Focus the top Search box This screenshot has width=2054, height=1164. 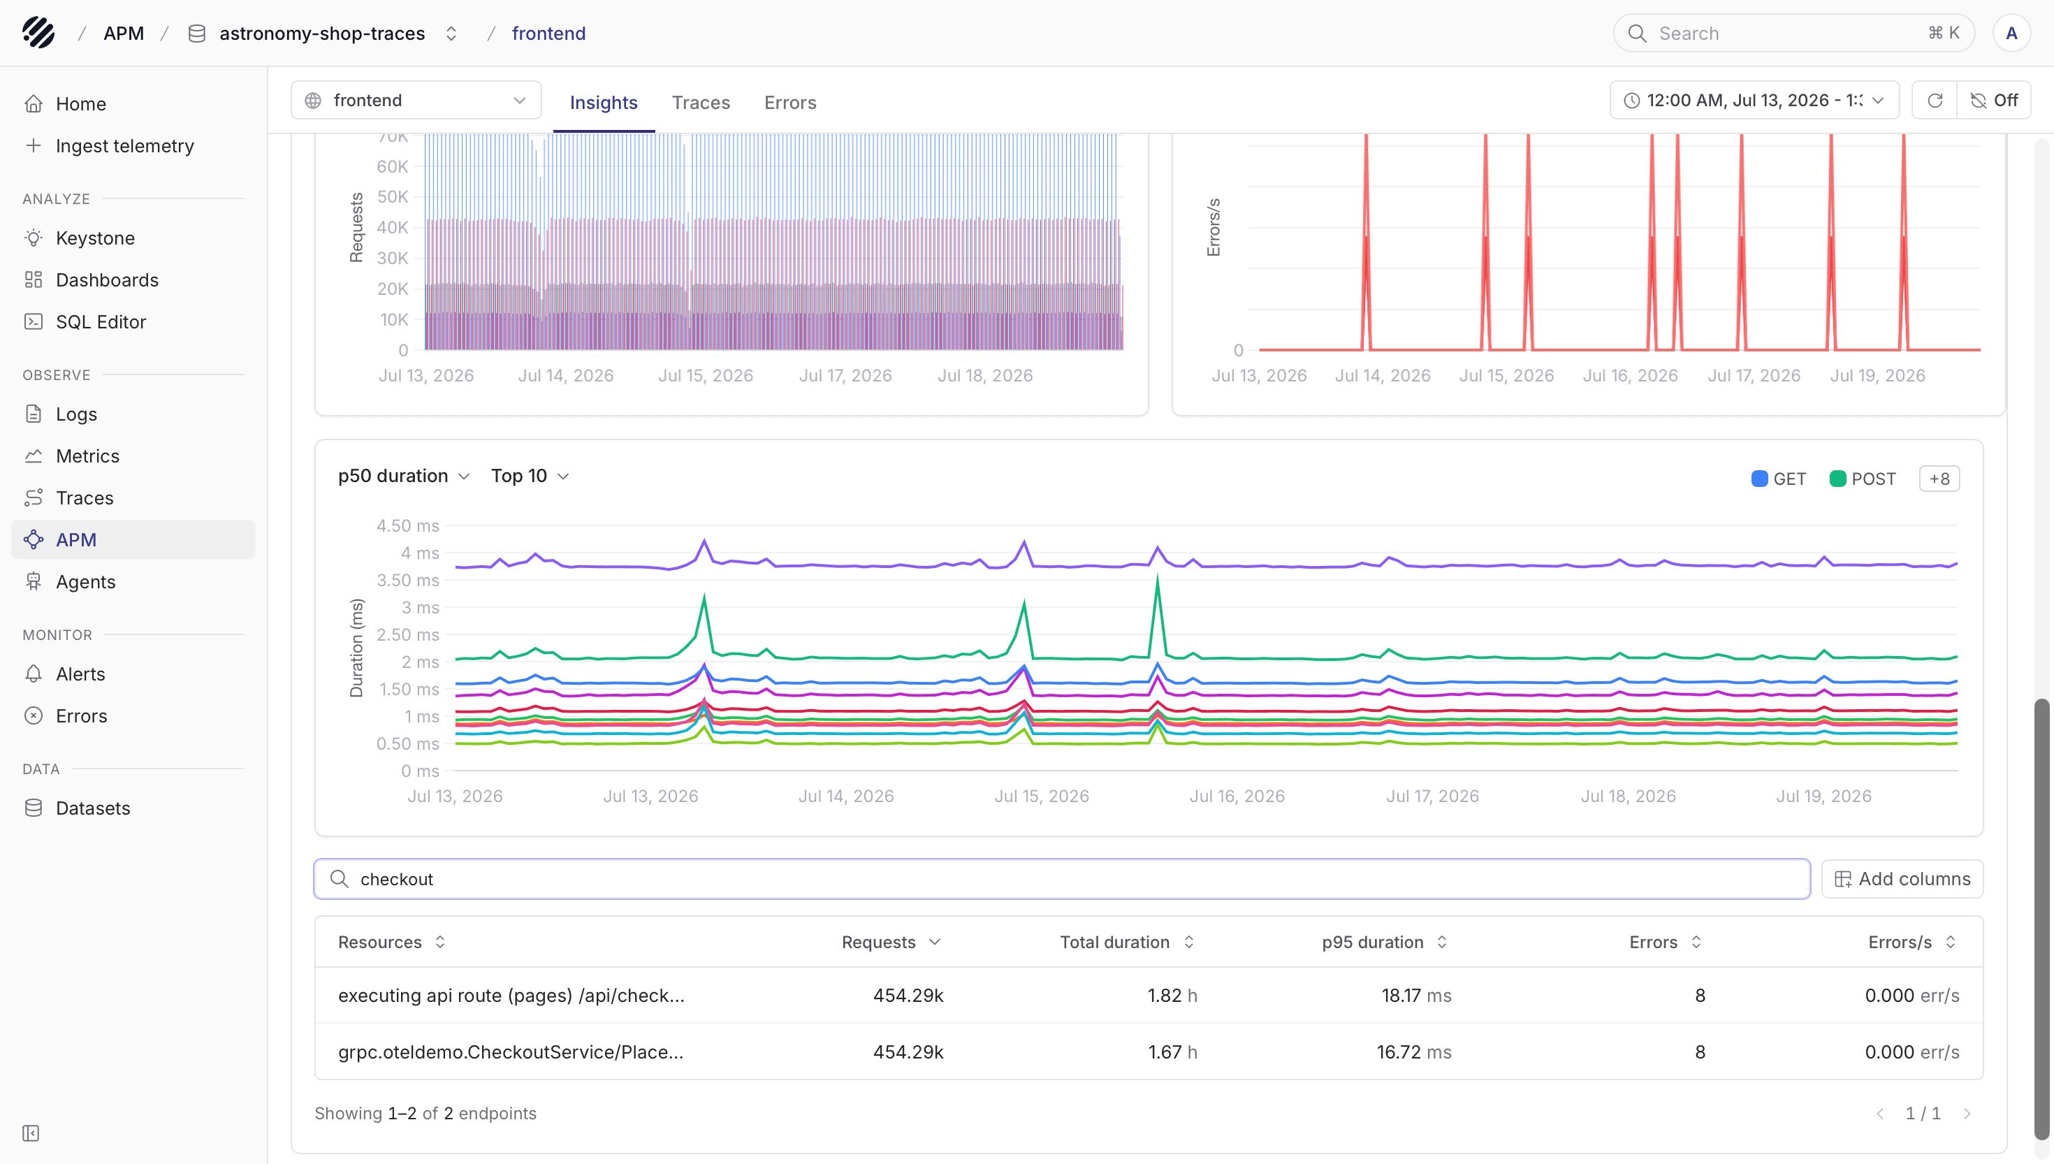1793,33
